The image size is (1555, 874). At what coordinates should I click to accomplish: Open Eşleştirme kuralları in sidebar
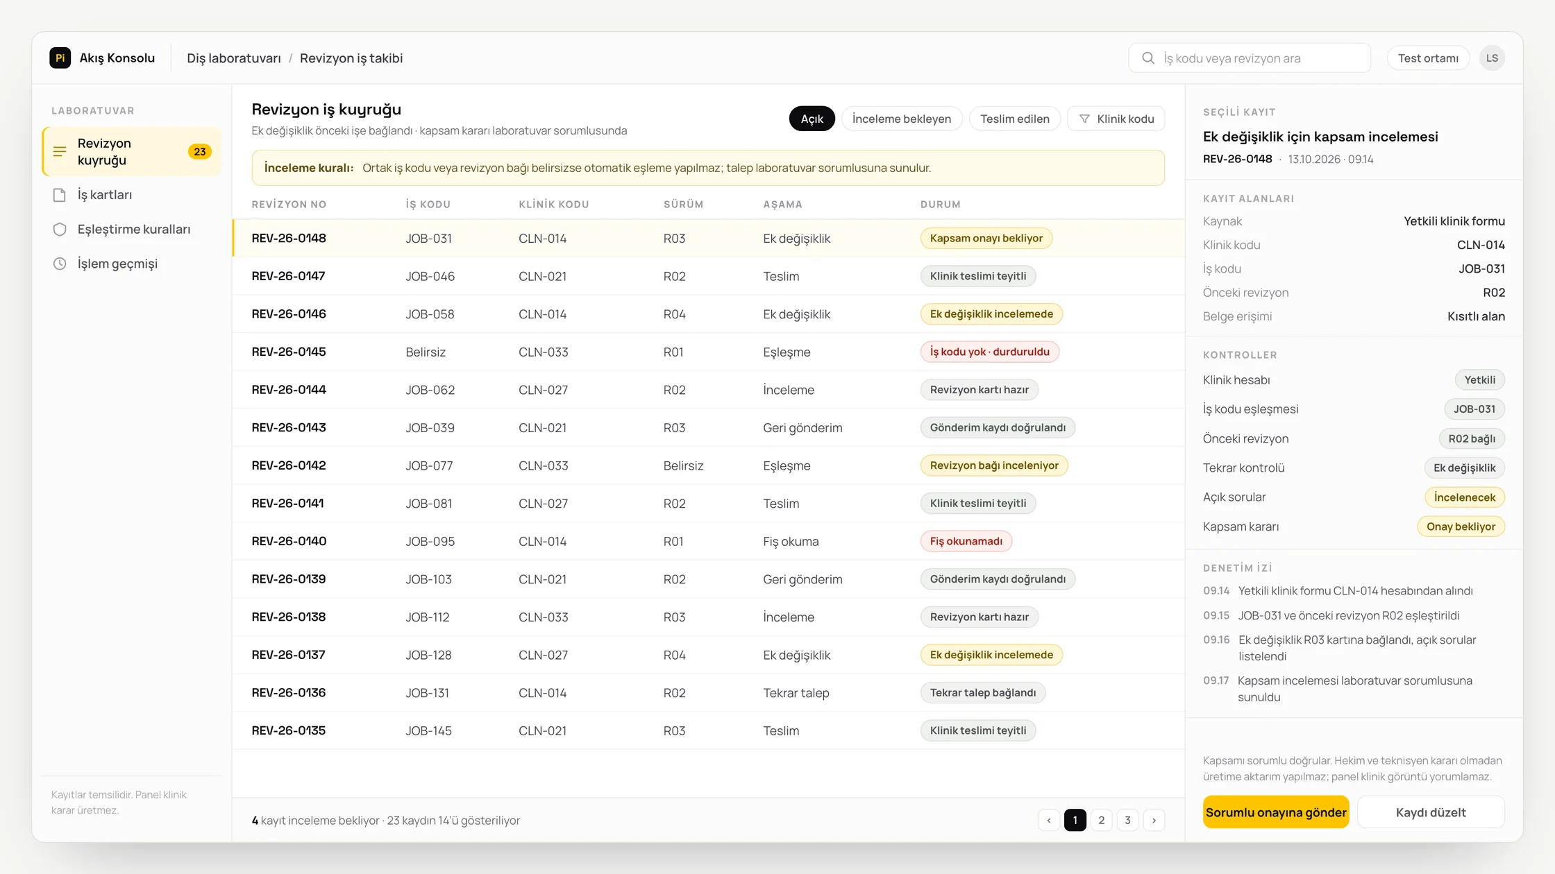click(x=132, y=230)
